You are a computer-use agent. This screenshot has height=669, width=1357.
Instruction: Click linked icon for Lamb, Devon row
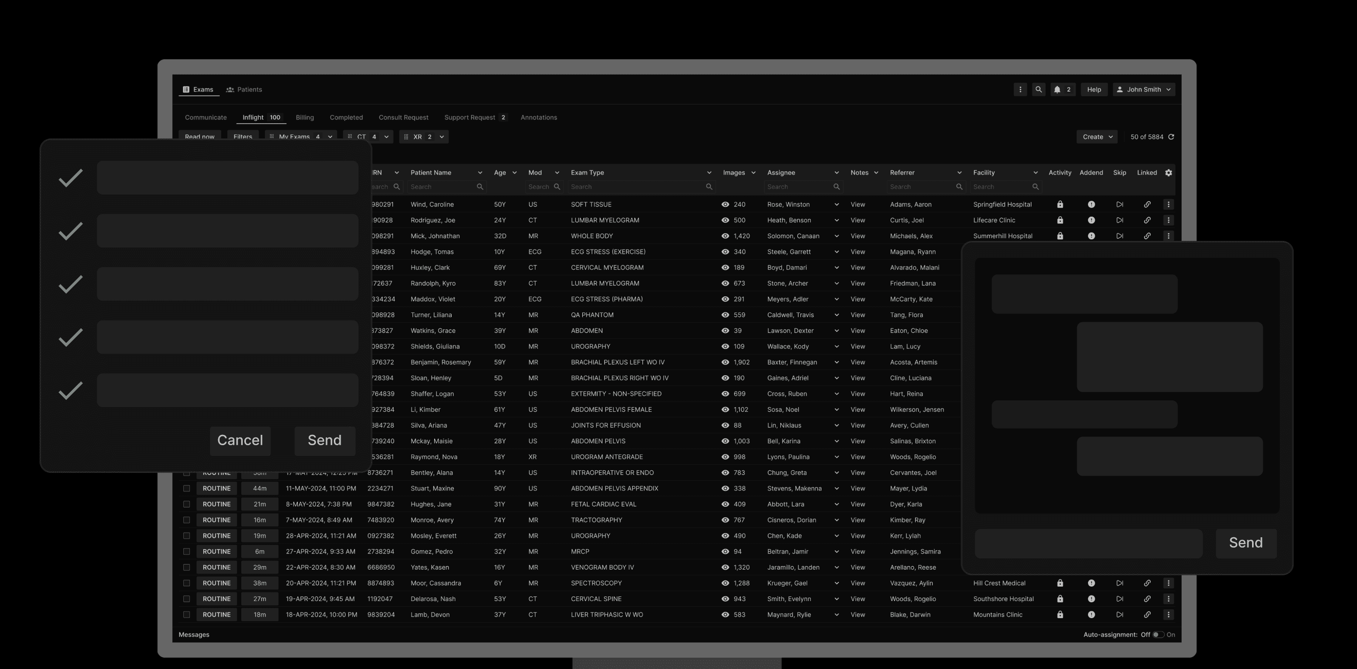(x=1147, y=614)
